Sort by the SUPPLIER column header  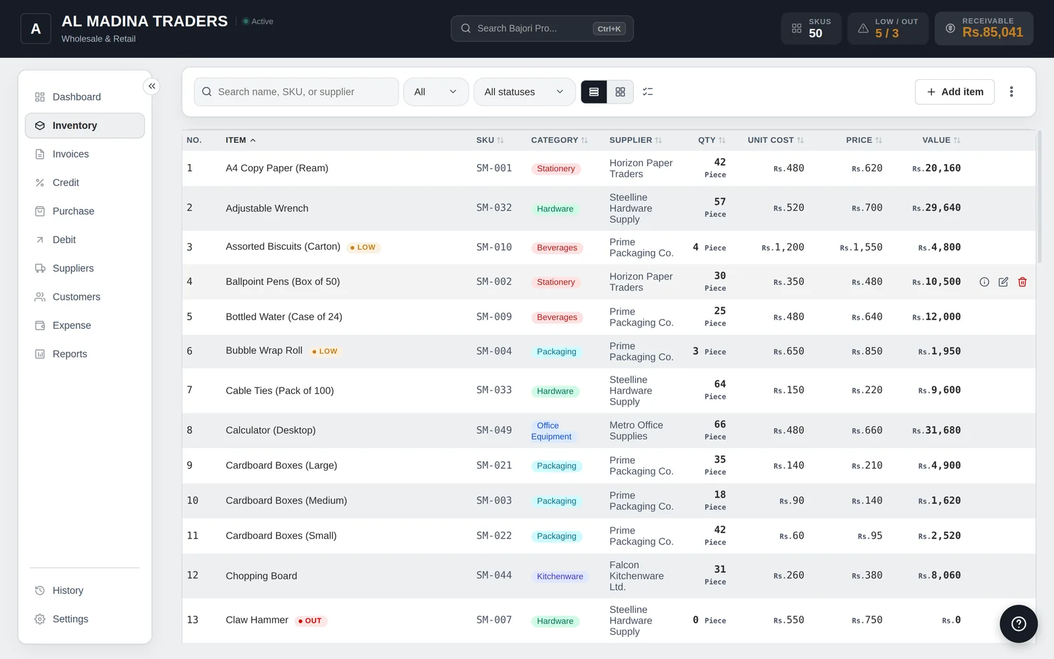point(636,140)
